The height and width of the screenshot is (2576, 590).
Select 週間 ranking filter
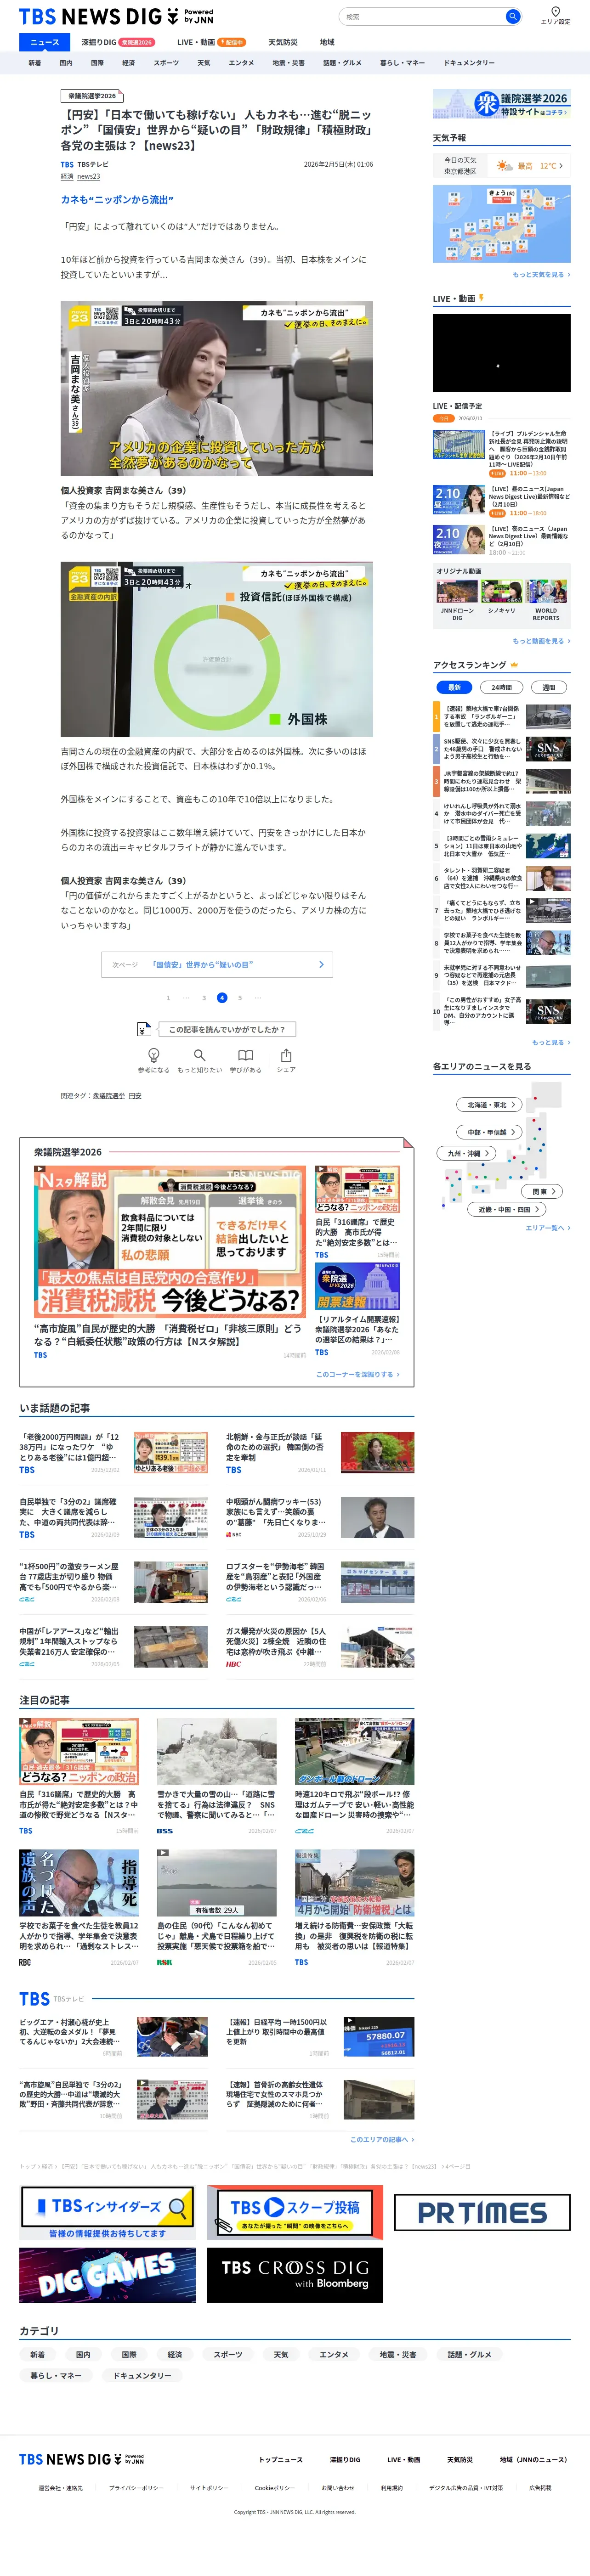[549, 687]
